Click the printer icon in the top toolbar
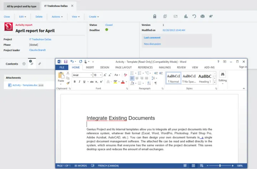 [203, 16]
